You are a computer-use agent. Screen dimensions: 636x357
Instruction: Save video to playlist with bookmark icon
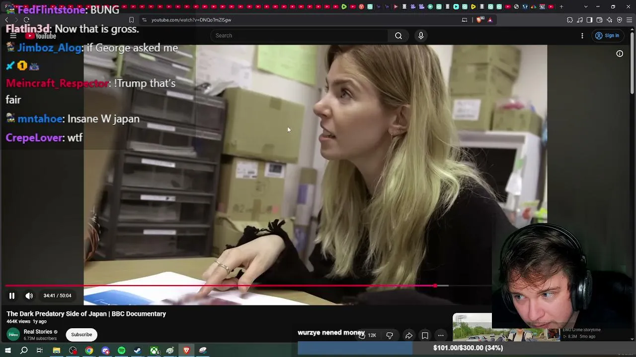pyautogui.click(x=425, y=336)
